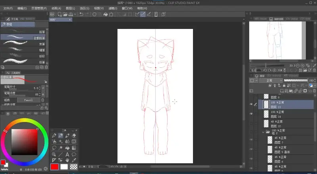Open save icon dropdown arrow in command bar

click(x=75, y=14)
